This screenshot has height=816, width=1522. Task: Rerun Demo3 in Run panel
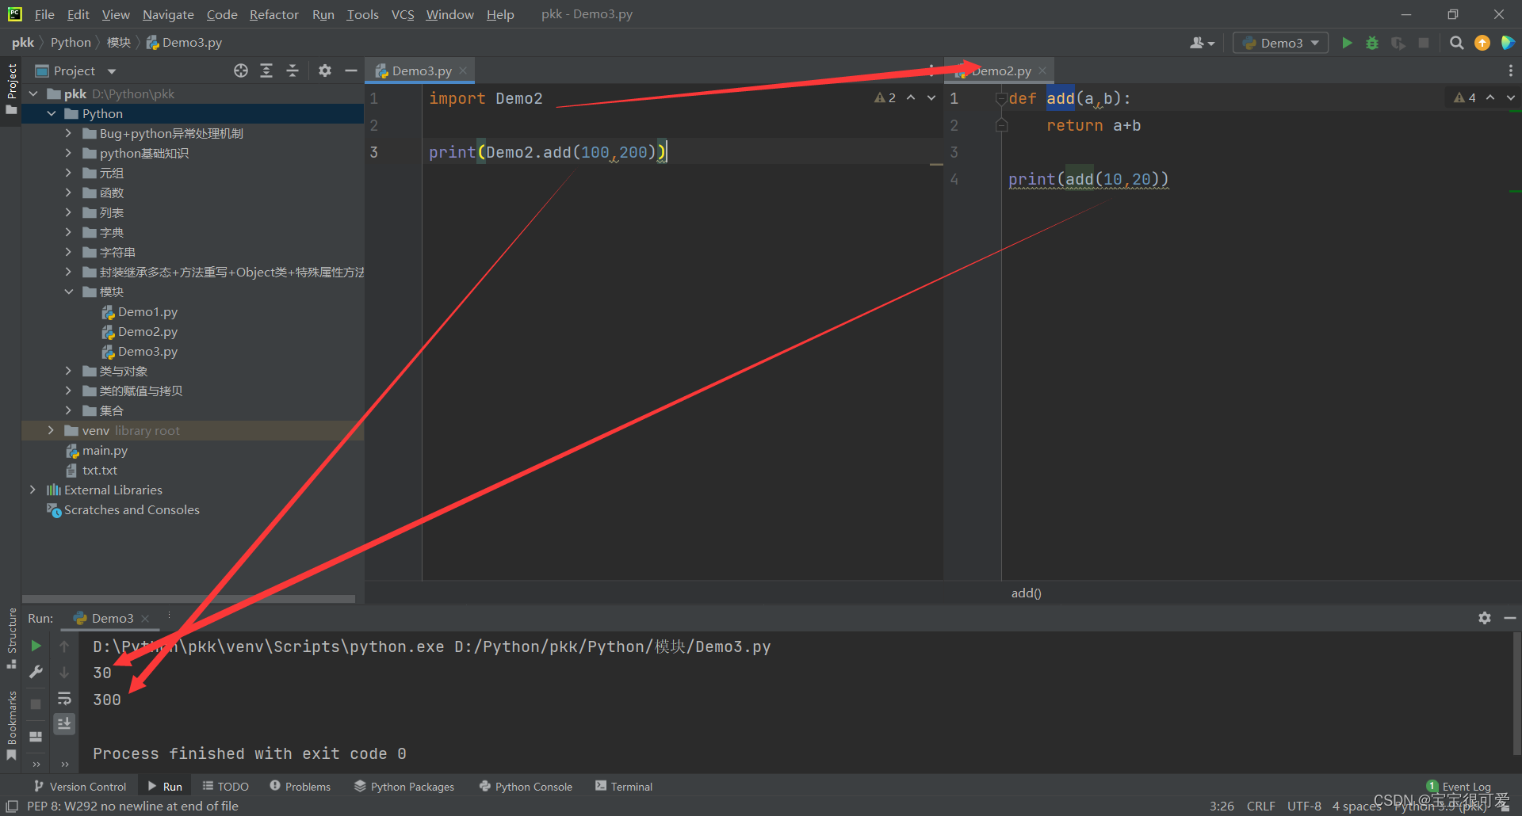(x=36, y=646)
